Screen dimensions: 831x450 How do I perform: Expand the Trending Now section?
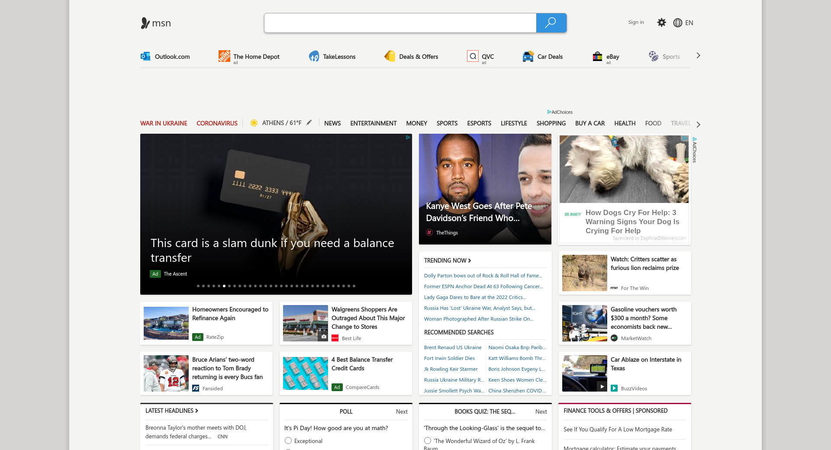[448, 260]
